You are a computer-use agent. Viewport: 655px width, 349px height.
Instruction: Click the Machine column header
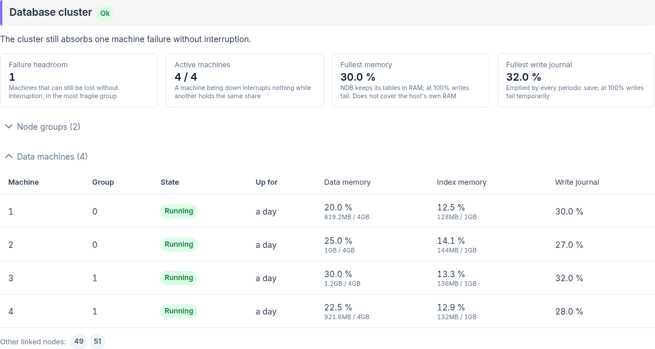(x=23, y=182)
